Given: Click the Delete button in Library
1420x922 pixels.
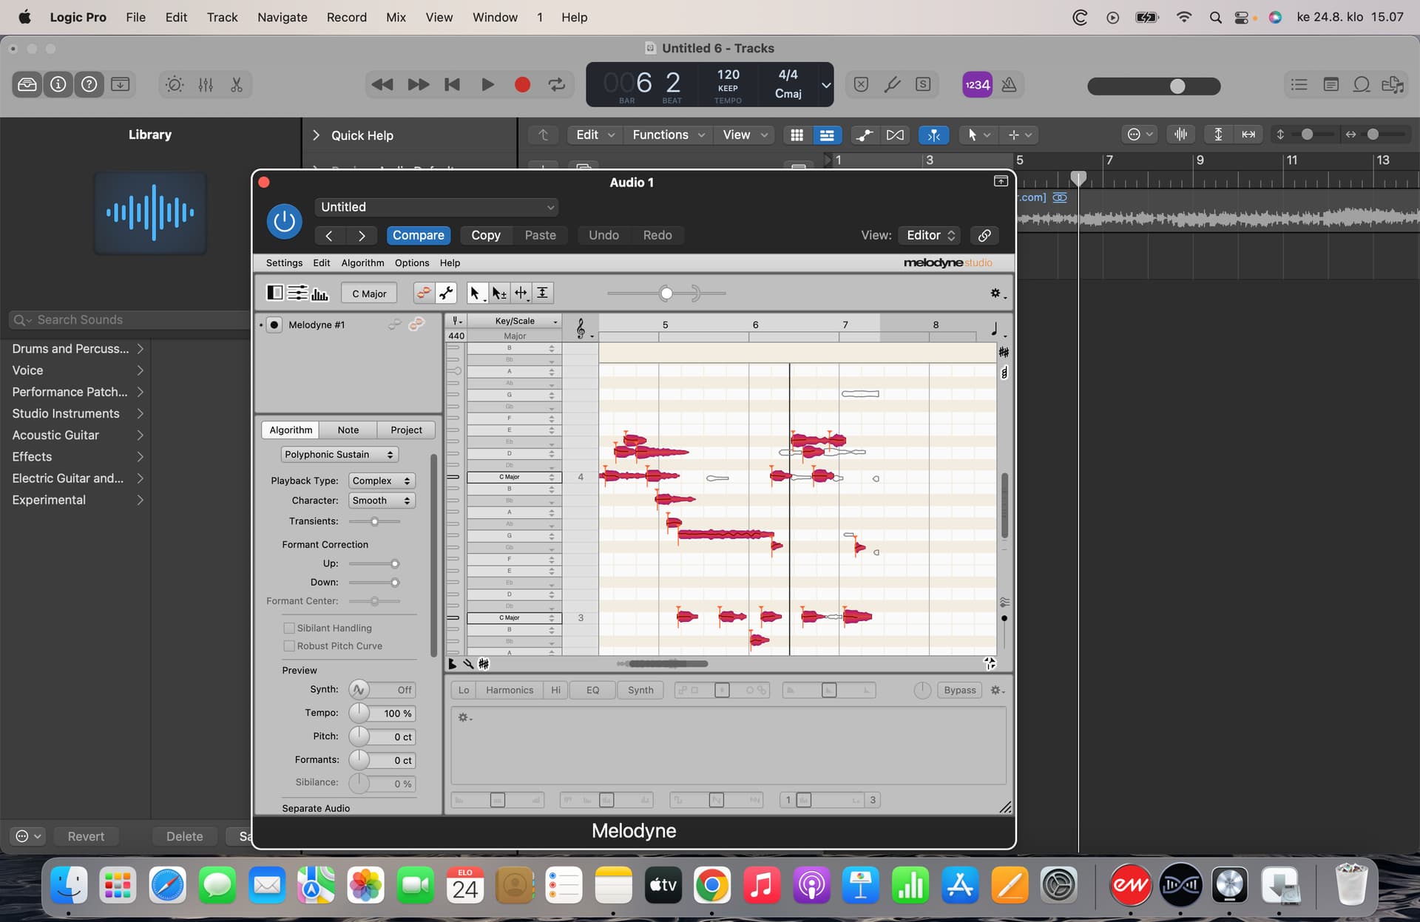Looking at the screenshot, I should click(185, 836).
